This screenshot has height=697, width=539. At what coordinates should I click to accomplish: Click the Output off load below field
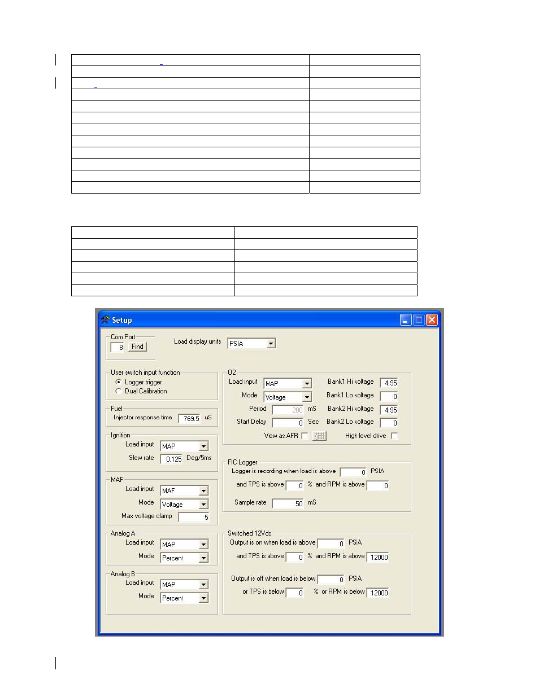(331, 580)
